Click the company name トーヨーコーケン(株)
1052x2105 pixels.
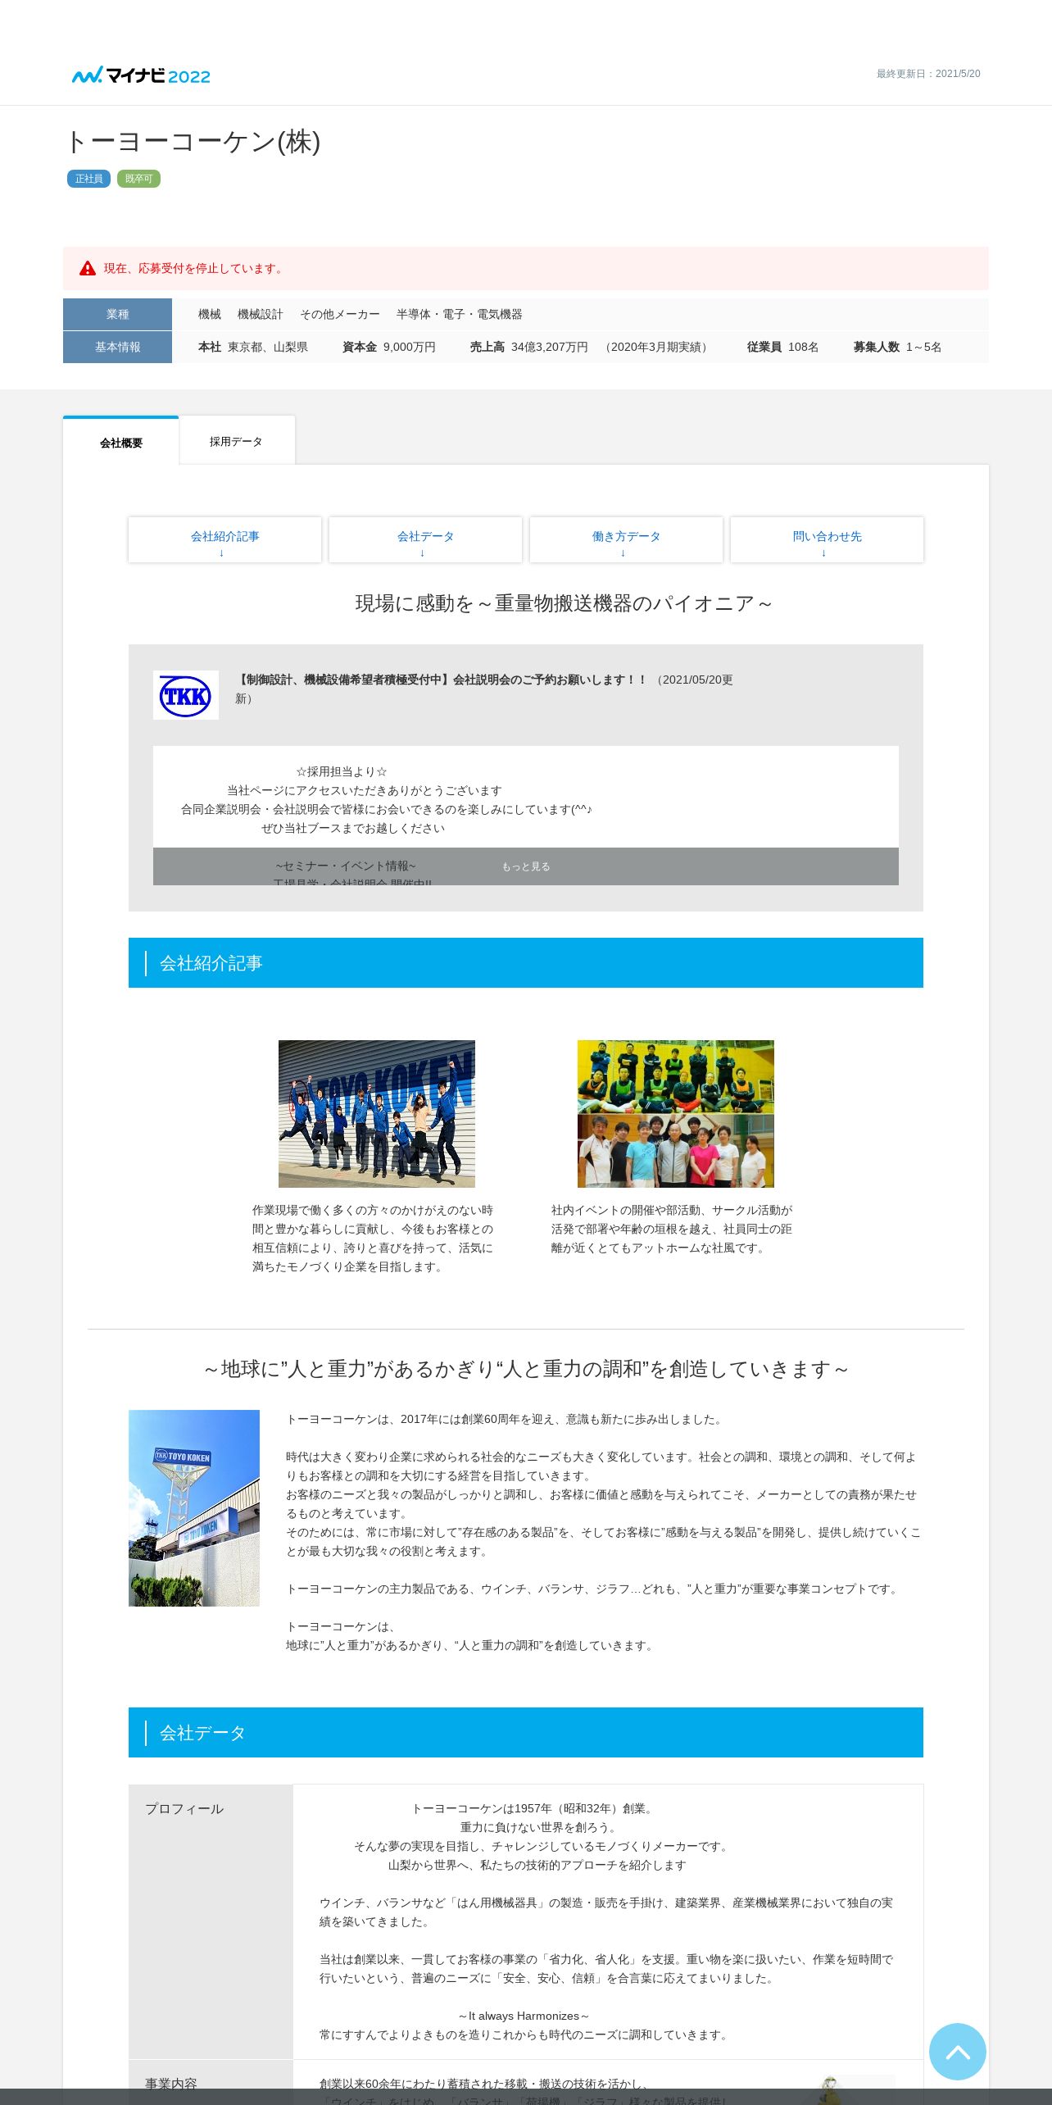[193, 142]
